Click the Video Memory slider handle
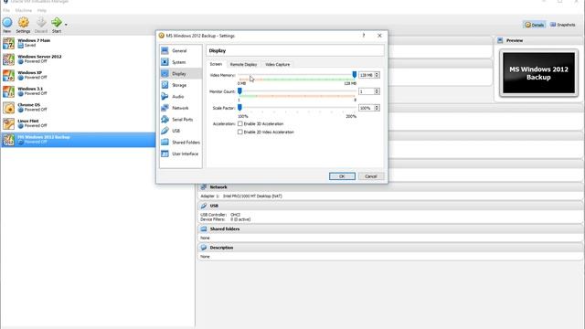Viewport: 585px width, 329px height. coord(354,75)
